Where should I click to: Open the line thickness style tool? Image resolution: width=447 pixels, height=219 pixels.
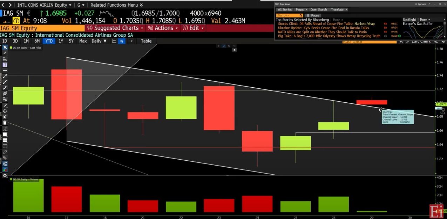tap(5, 140)
